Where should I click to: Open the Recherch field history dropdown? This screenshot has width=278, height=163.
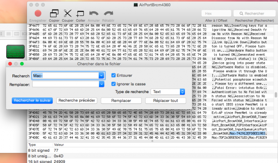(101, 76)
